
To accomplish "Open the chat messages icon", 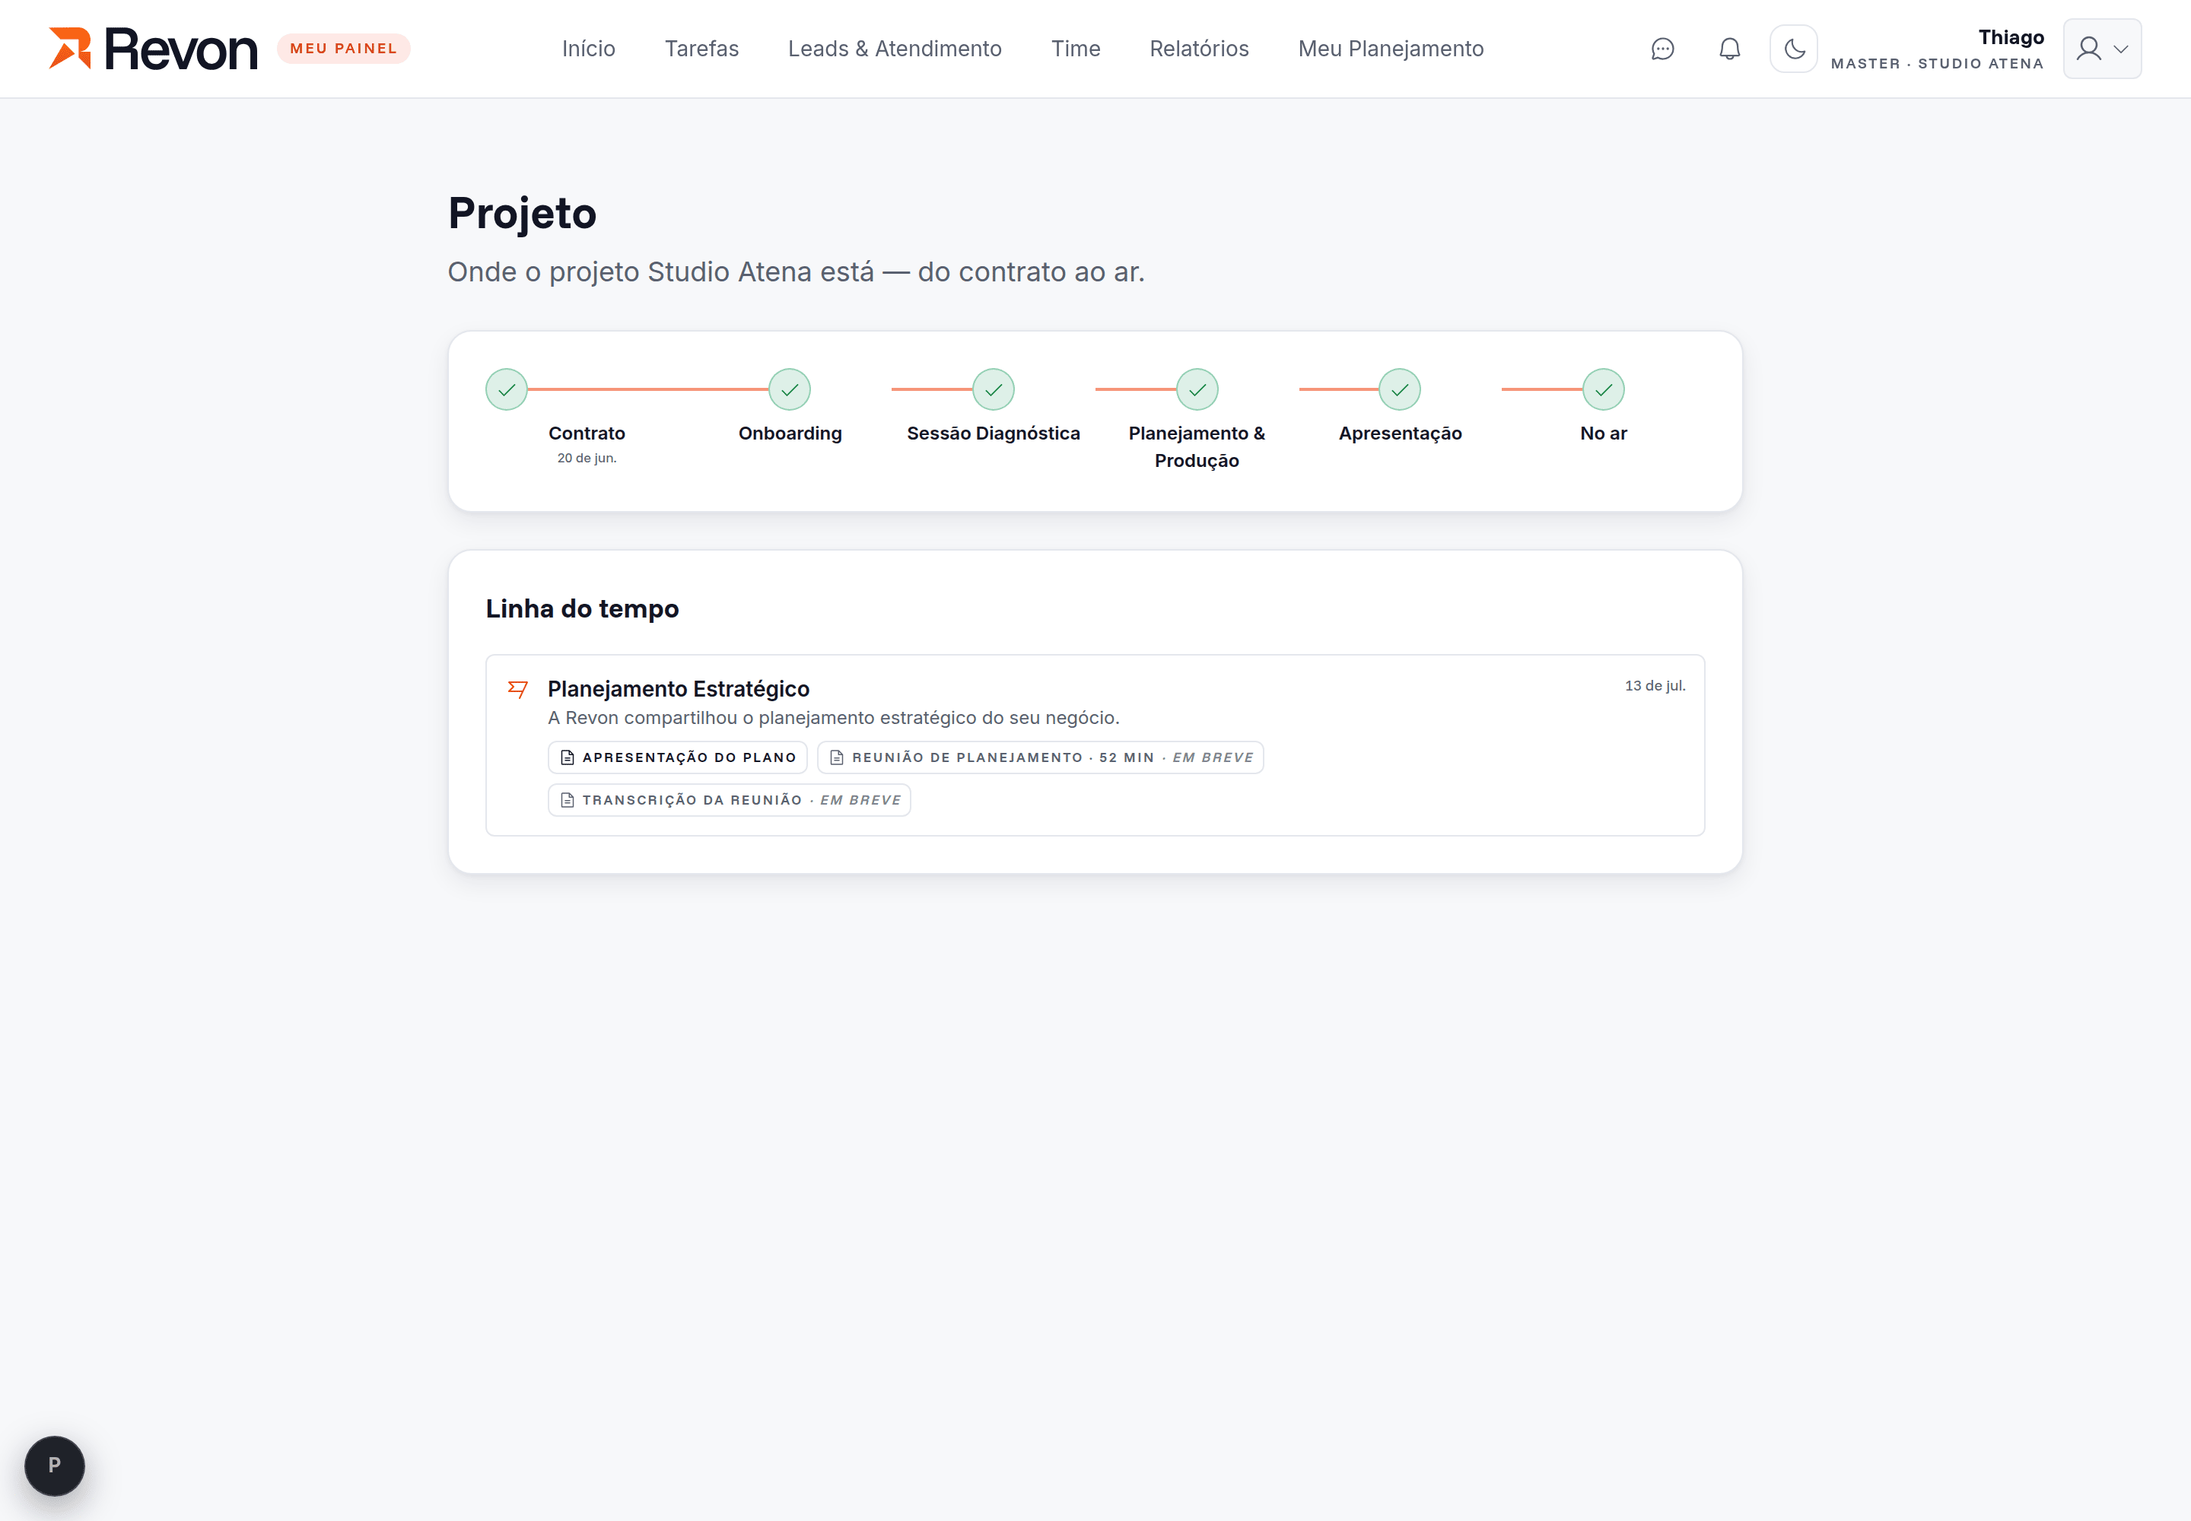I will [1662, 49].
